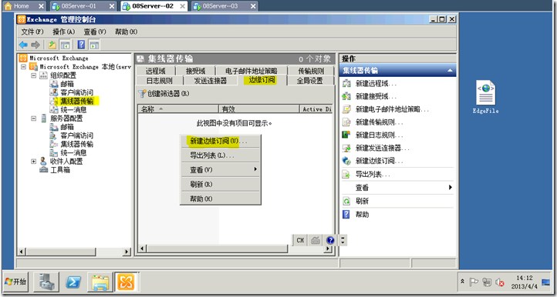Click the volume muted tray icon
Screen dimensions: 557x297
(500, 282)
